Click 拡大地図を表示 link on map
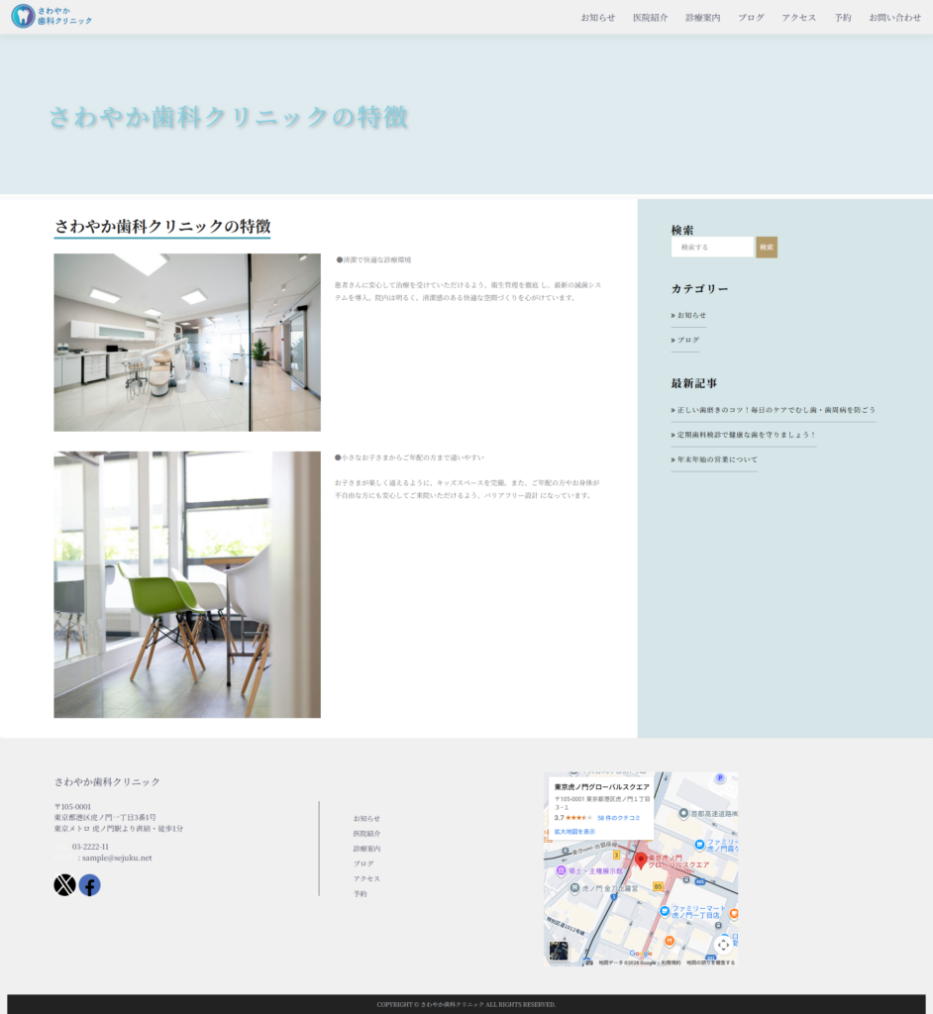This screenshot has height=1014, width=933. (x=574, y=832)
